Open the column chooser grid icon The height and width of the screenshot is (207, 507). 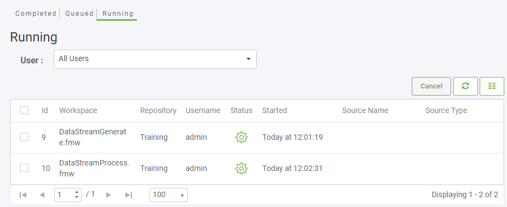[x=492, y=86]
